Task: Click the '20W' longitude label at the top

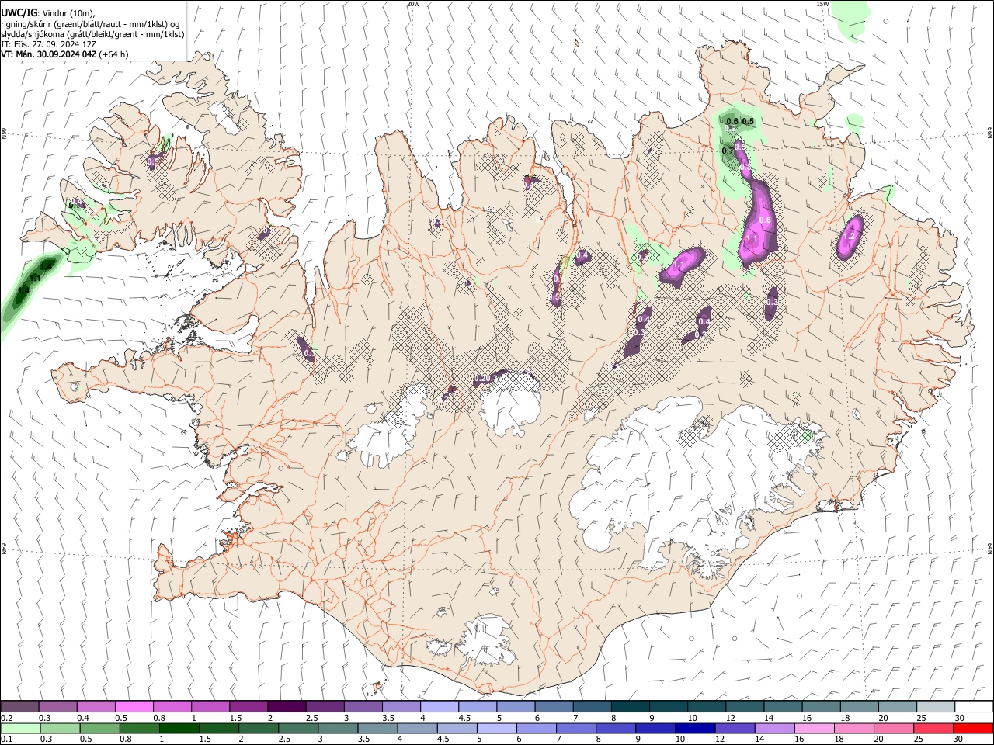Action: click(413, 4)
